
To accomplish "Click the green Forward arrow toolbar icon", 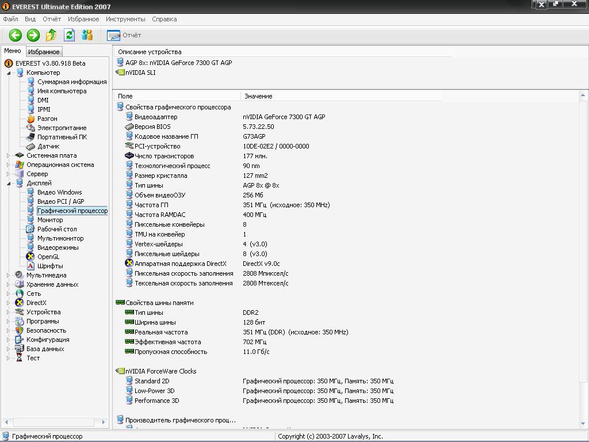I will pyautogui.click(x=33, y=35).
